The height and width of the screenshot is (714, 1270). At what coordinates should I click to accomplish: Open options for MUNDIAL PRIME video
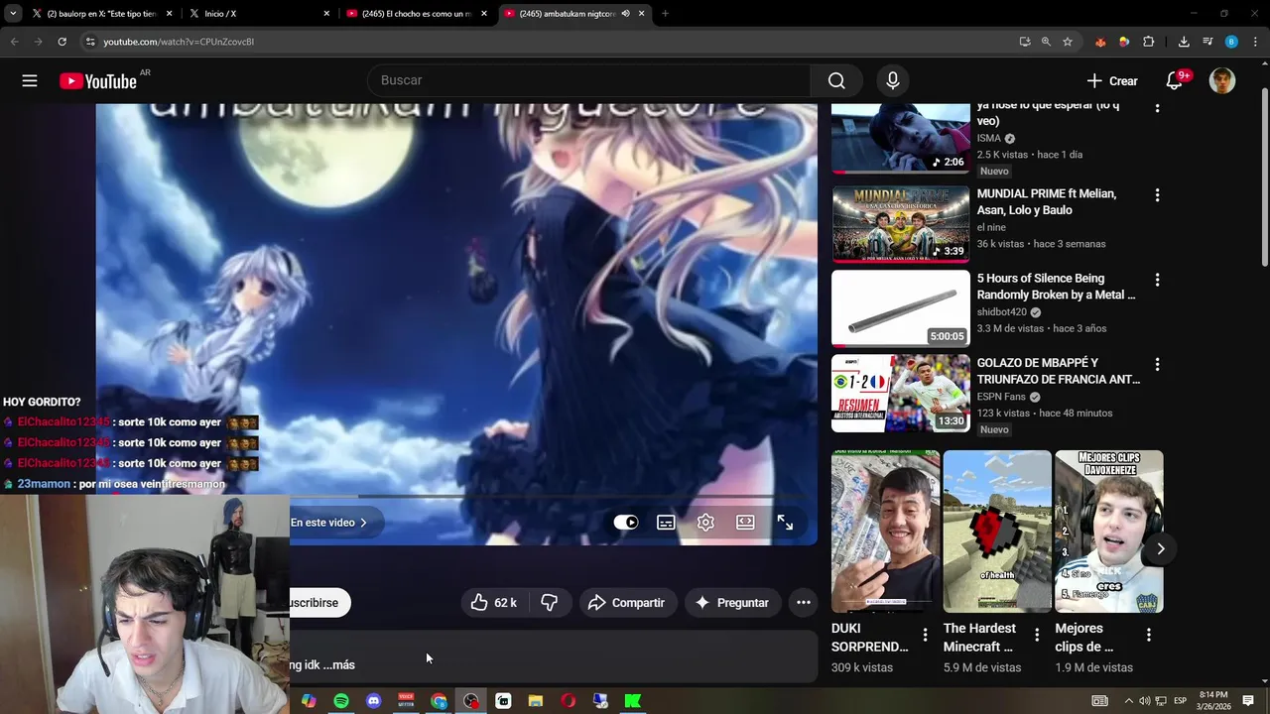point(1157,195)
